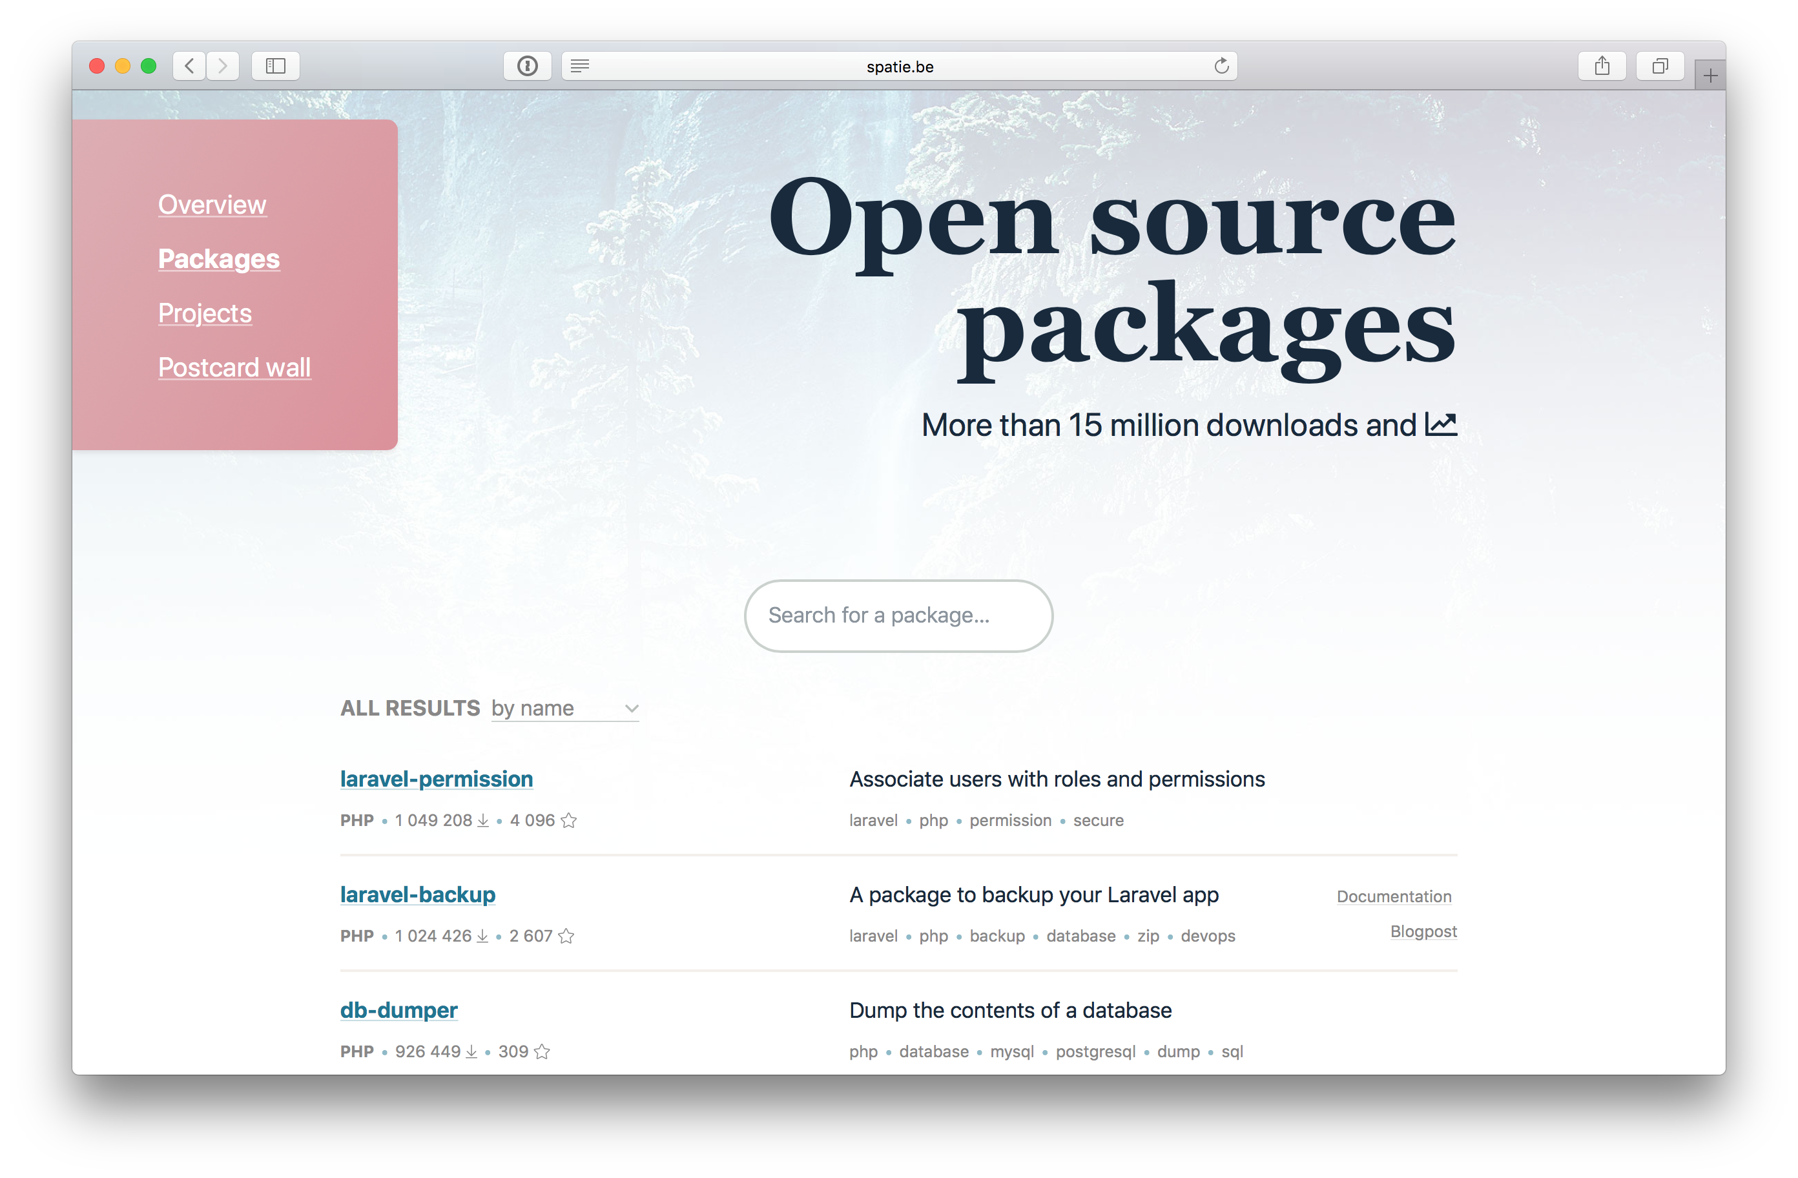Click 'database' tag under laravel-backup
This screenshot has width=1798, height=1178.
tap(1080, 936)
